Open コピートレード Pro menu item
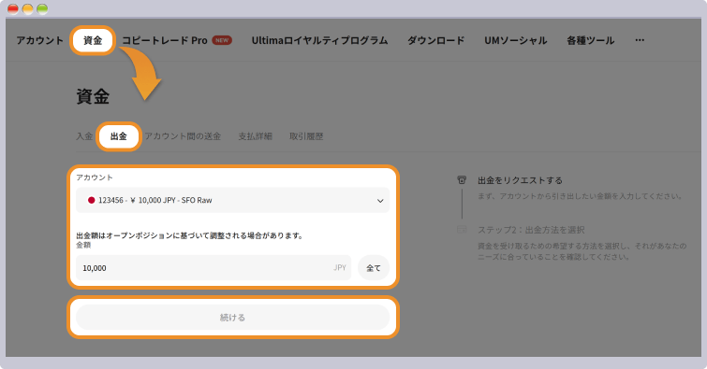Viewport: 707px width, 369px height. coord(165,40)
